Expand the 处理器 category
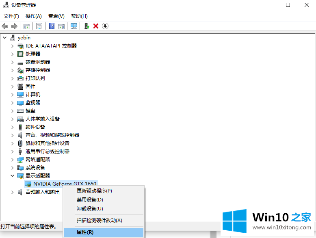The height and width of the screenshot is (238, 316). click(13, 54)
